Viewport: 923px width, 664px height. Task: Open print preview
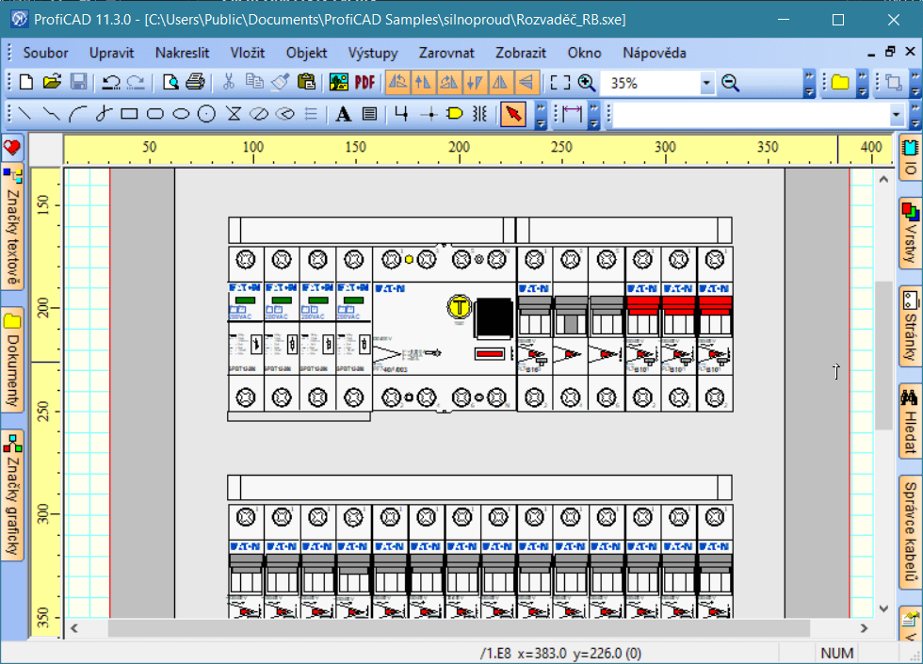(x=170, y=82)
